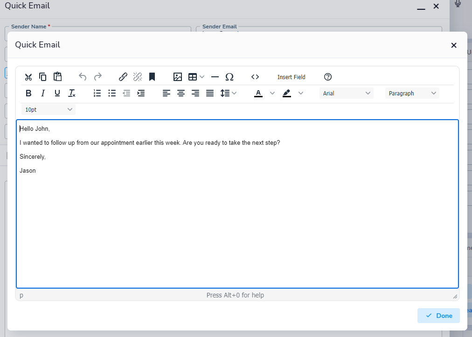Close the background Quick Email window
This screenshot has height=337, width=472.
[436, 7]
